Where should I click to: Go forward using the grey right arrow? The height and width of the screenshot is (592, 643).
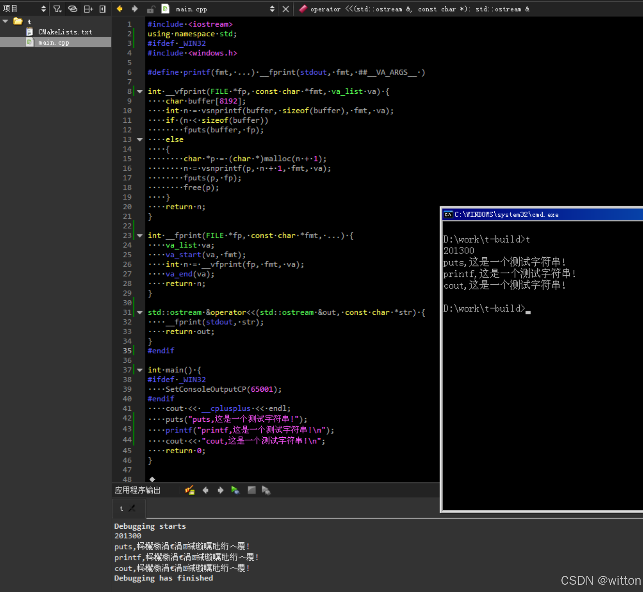(135, 9)
